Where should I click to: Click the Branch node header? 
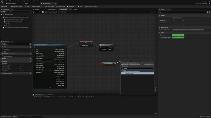(106, 45)
